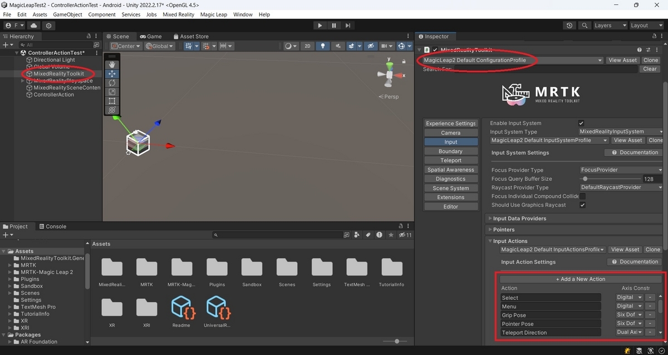
Task: Open the Undo History icon
Action: [569, 26]
